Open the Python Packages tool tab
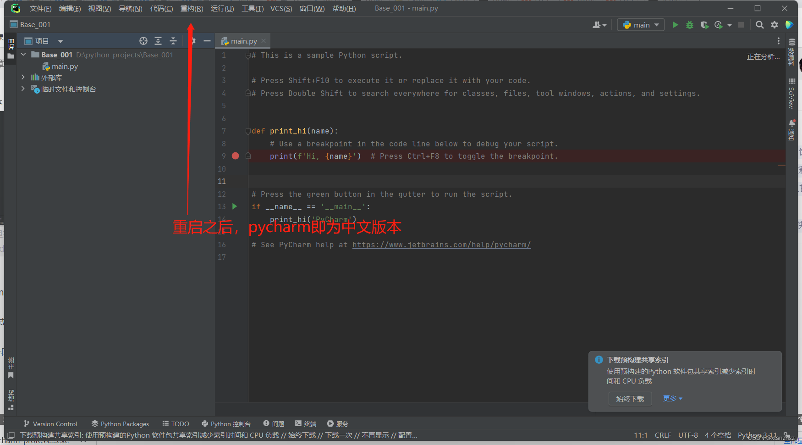The image size is (802, 445). coord(120,423)
